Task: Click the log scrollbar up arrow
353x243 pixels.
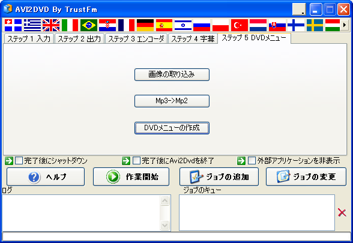Action: click(x=164, y=200)
